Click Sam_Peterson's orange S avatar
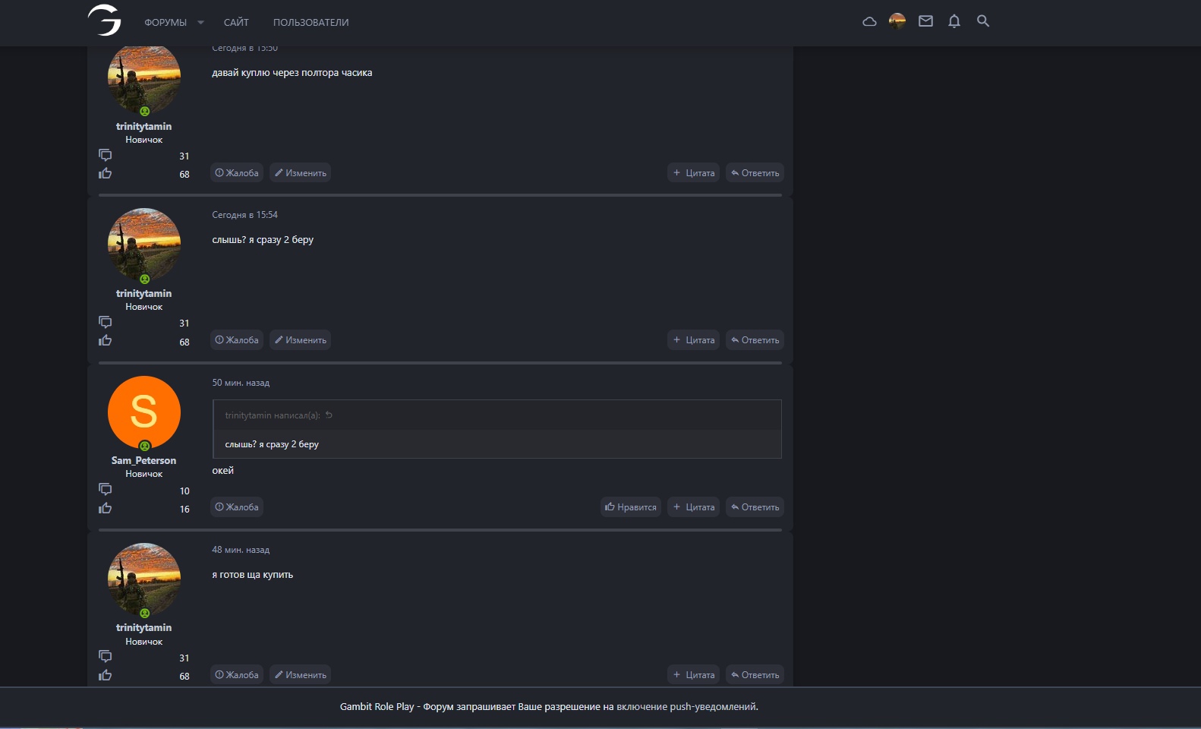This screenshot has height=729, width=1201. pos(144,412)
